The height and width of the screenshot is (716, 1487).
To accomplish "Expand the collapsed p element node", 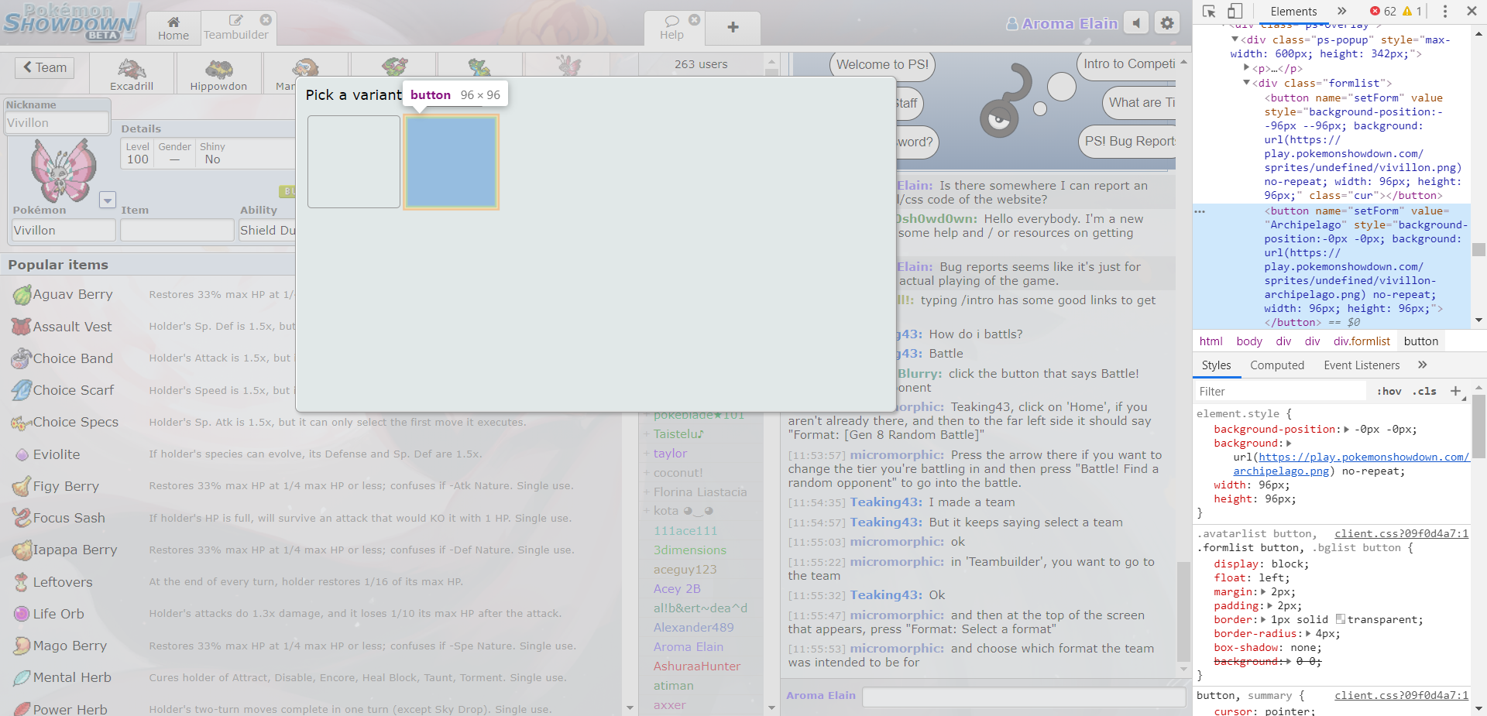I will coord(1246,68).
